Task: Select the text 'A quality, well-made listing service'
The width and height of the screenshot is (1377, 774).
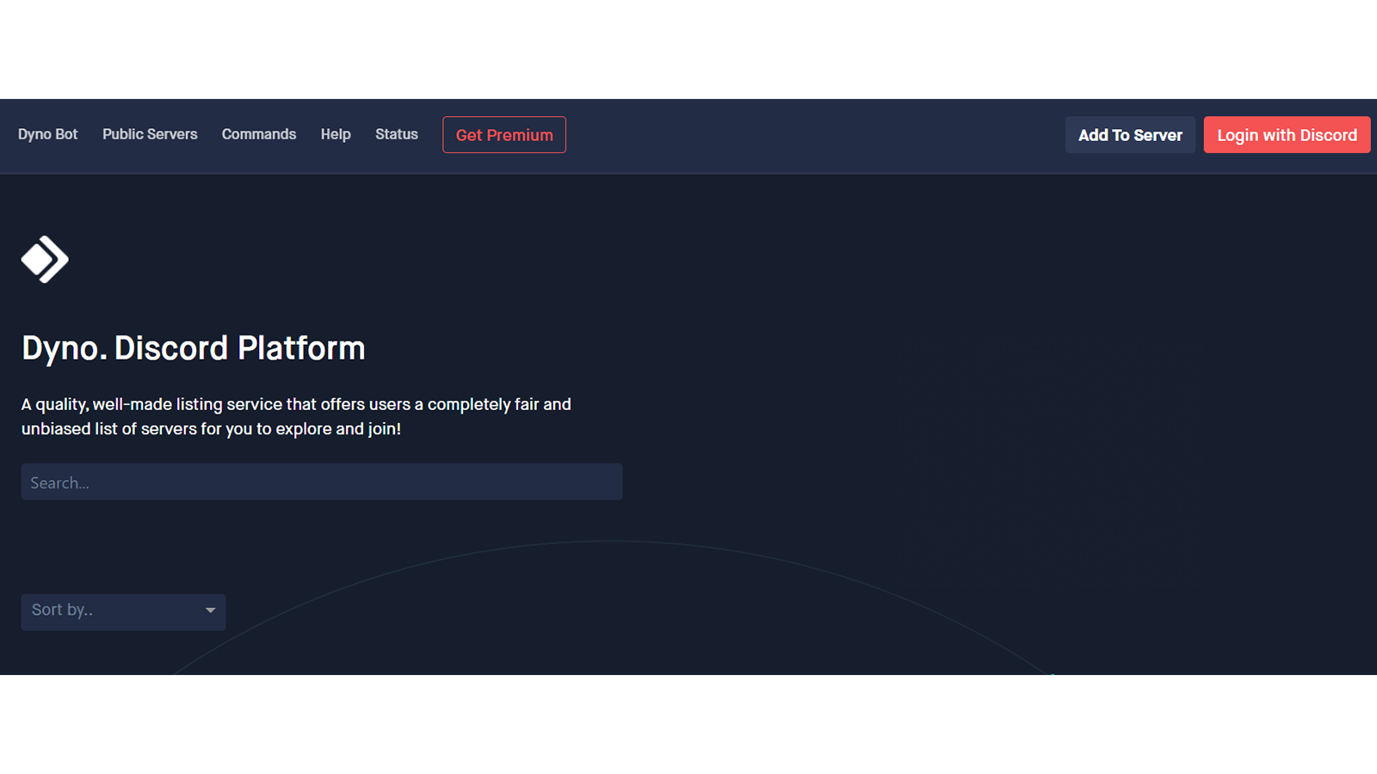Action: [x=152, y=404]
